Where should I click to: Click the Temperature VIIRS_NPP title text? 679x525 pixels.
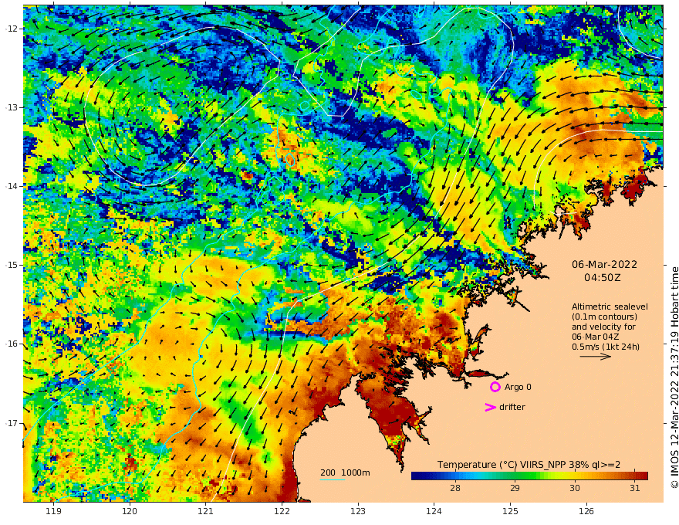[x=529, y=464]
